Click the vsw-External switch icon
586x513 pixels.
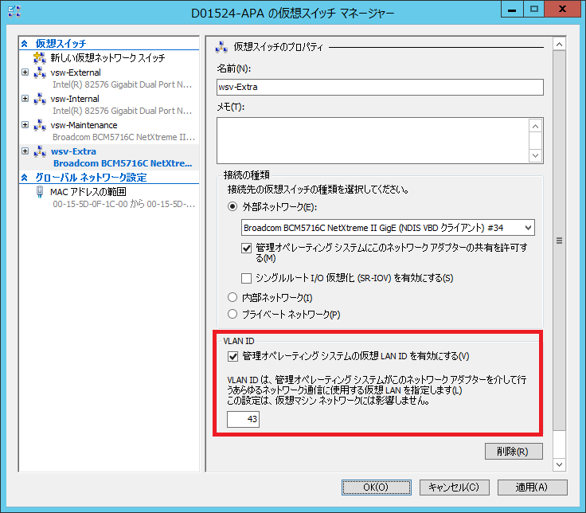pyautogui.click(x=40, y=72)
